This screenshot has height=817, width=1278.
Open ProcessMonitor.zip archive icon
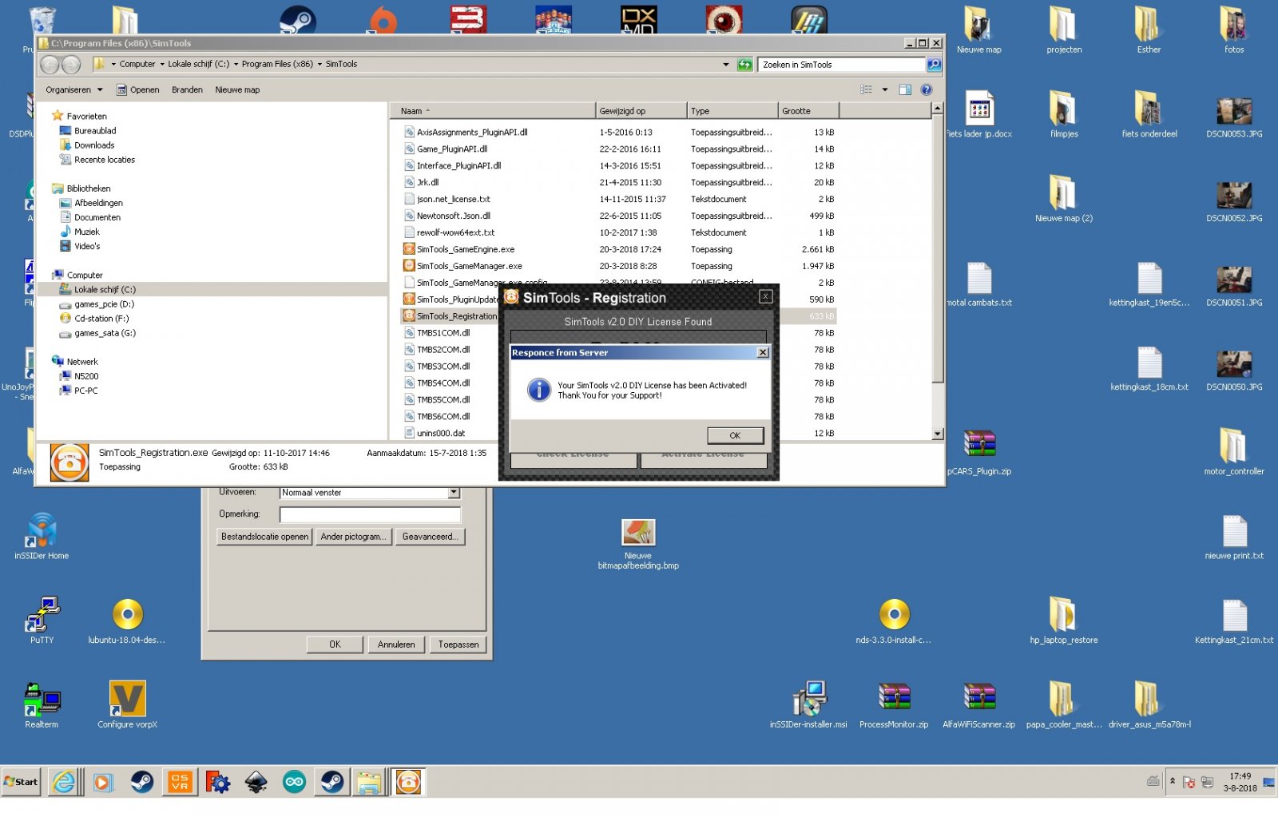894,705
